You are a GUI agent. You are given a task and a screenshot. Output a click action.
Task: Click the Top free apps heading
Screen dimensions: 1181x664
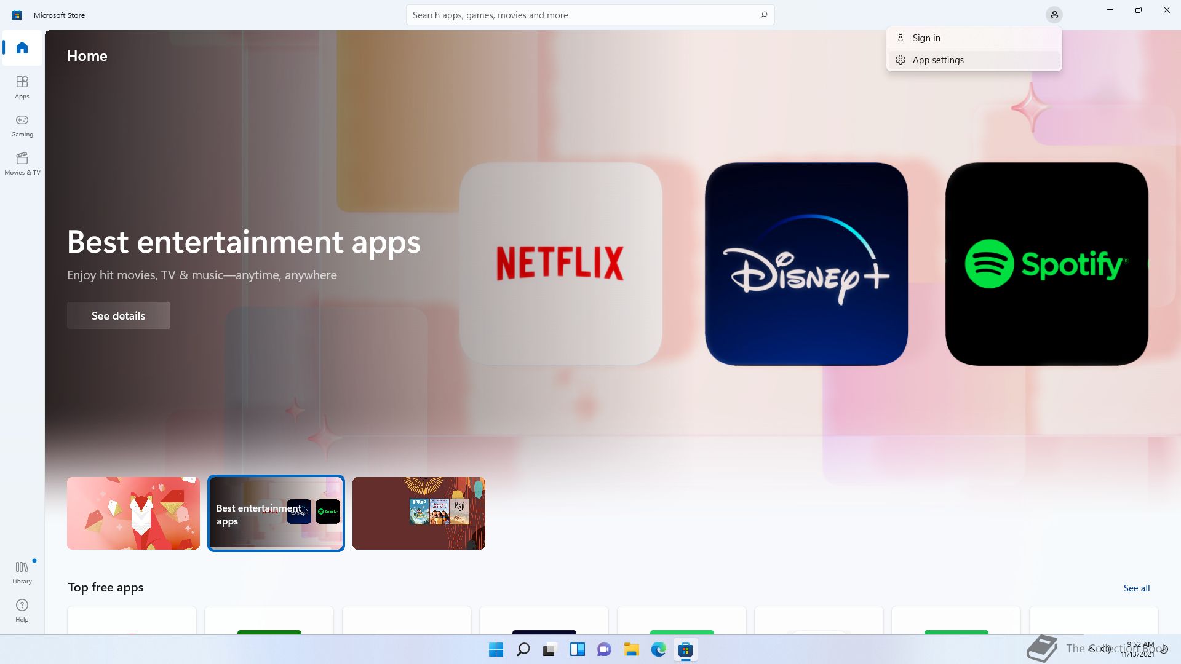tap(106, 587)
